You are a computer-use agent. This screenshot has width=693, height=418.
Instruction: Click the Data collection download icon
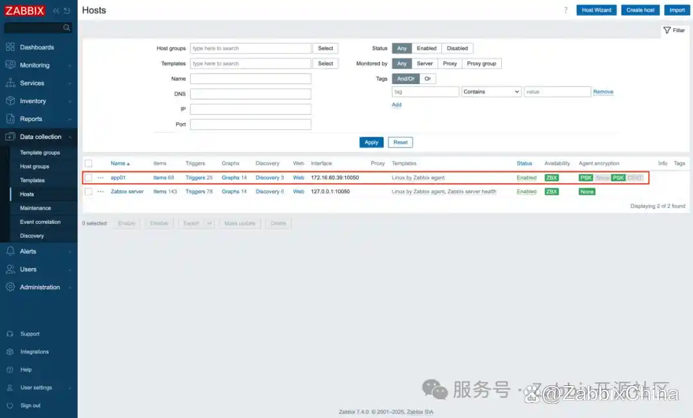coord(10,137)
